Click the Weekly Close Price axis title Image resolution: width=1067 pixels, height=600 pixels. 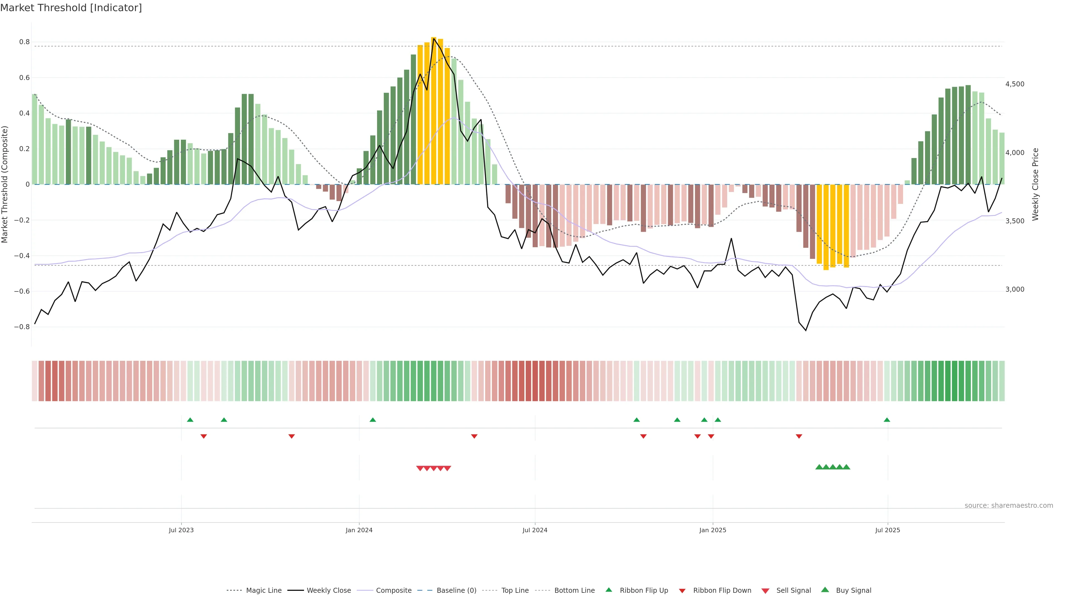[x=1036, y=184]
